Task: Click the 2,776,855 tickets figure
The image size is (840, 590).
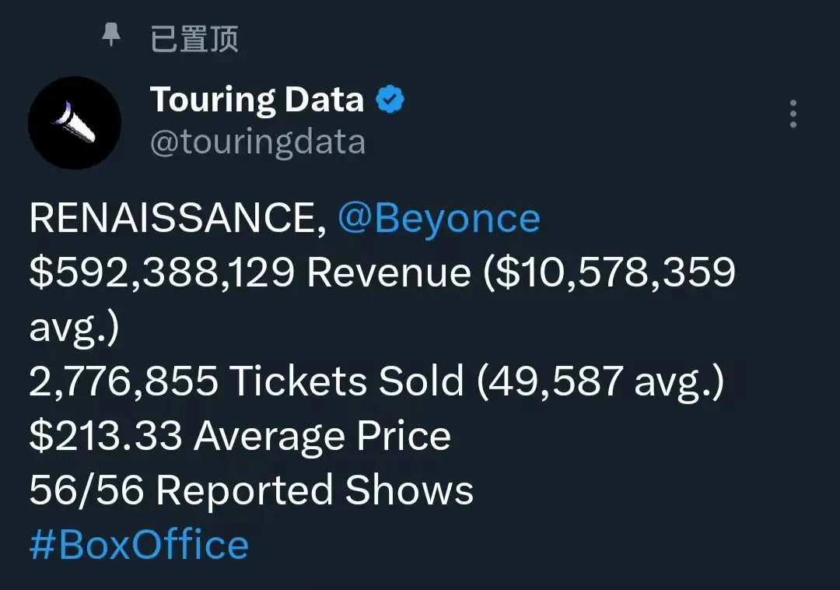Action: pyautogui.click(x=124, y=382)
